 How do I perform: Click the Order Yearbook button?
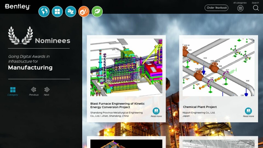[x=216, y=8]
